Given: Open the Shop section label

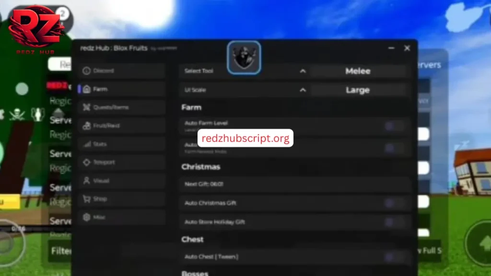Looking at the screenshot, I should click(x=100, y=199).
